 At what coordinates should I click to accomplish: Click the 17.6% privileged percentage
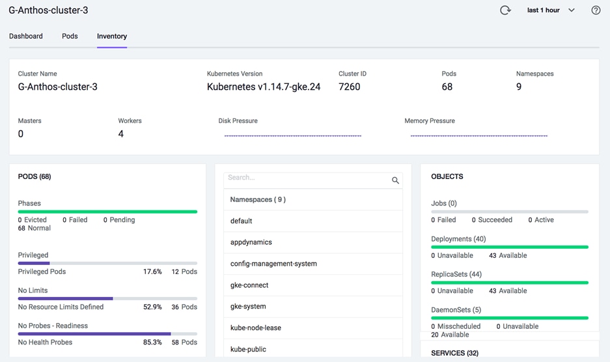(152, 271)
